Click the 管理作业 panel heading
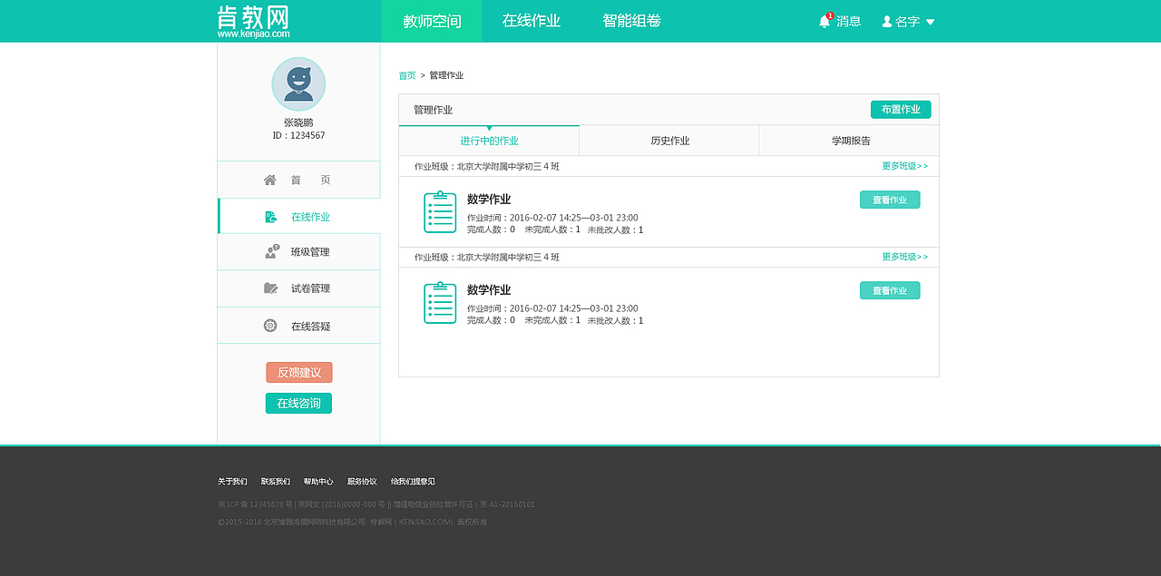This screenshot has height=576, width=1161. click(x=433, y=110)
